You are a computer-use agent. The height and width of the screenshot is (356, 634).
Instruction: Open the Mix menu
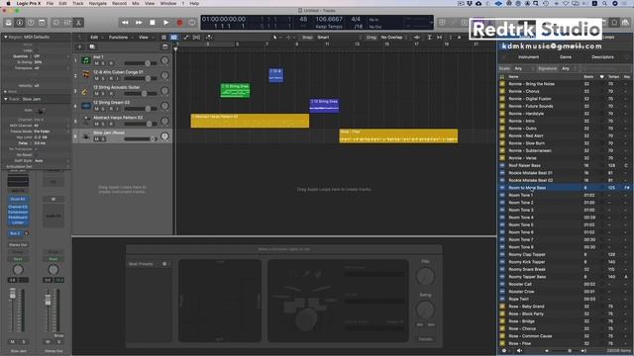(x=136, y=3)
